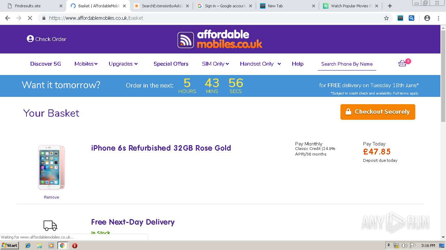Click the browser forward arrow
This screenshot has width=446, height=250.
(x=19, y=18)
